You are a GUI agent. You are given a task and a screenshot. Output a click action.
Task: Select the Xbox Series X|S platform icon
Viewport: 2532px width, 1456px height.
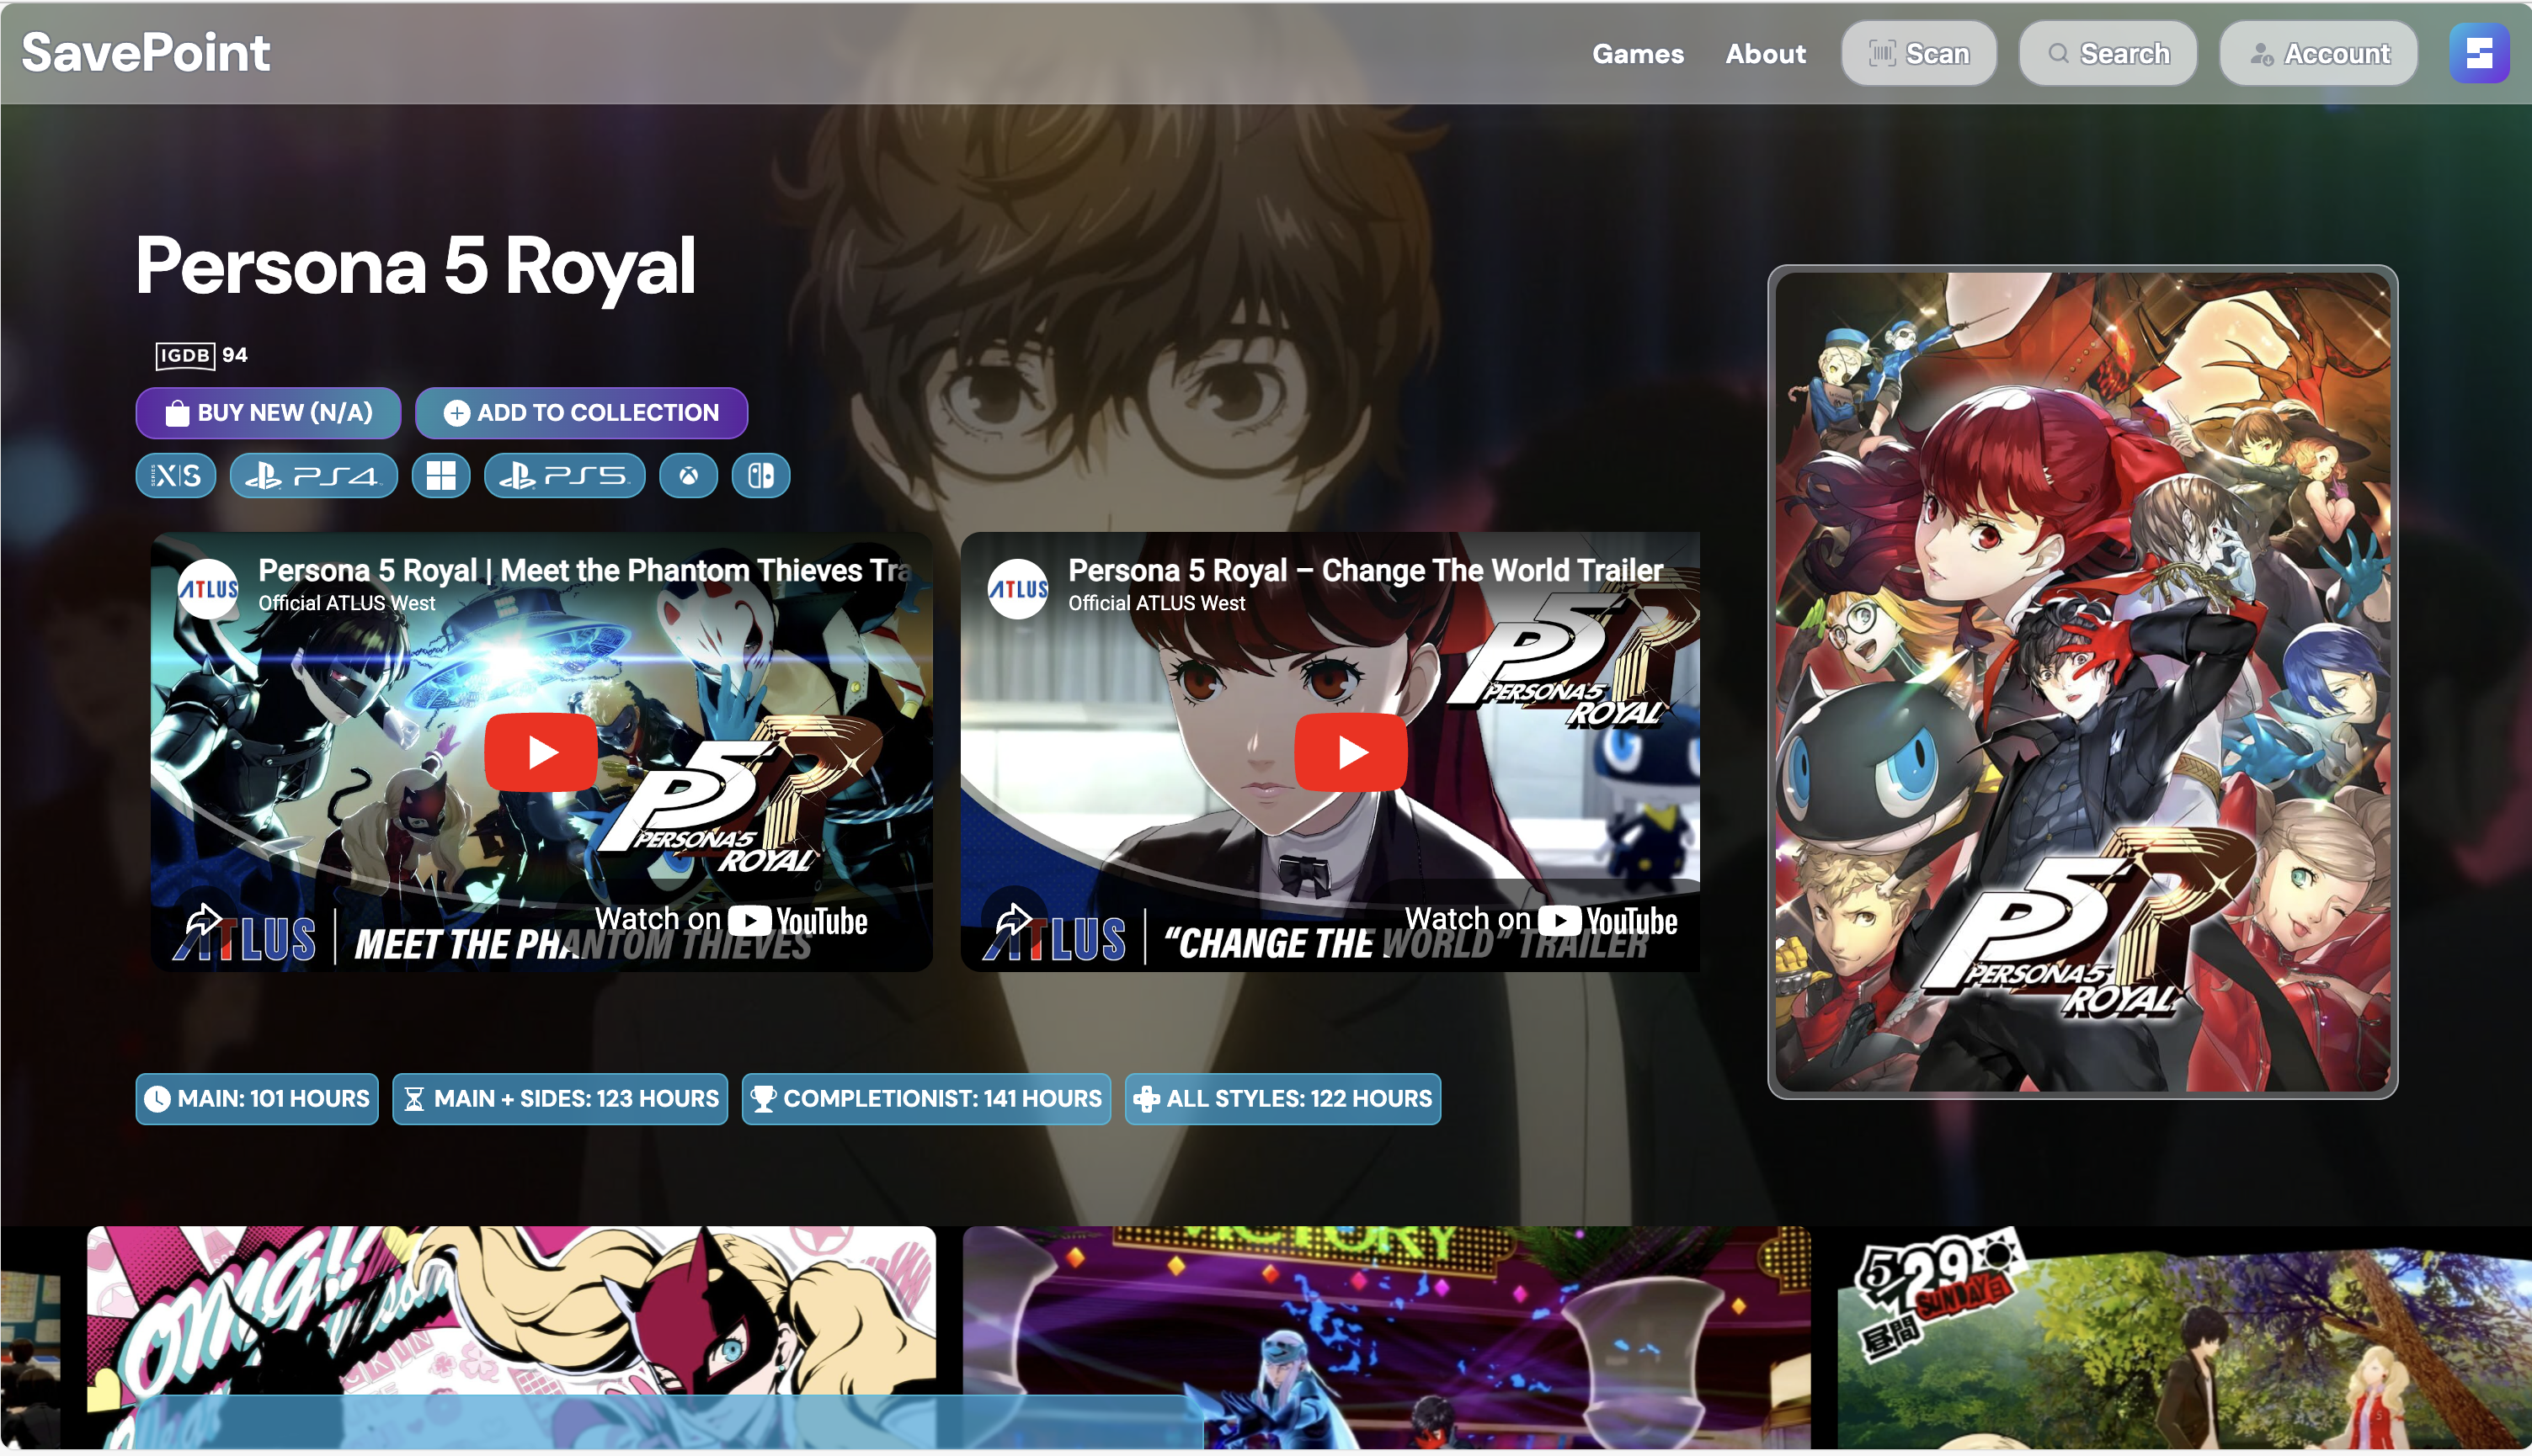(176, 475)
